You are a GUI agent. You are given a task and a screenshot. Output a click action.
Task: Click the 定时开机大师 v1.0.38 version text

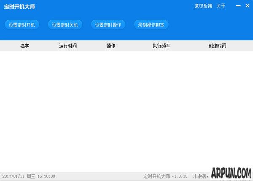(165, 176)
